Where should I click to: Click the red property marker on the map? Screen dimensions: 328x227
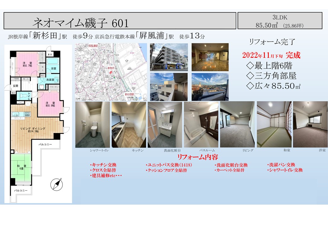click(110, 73)
